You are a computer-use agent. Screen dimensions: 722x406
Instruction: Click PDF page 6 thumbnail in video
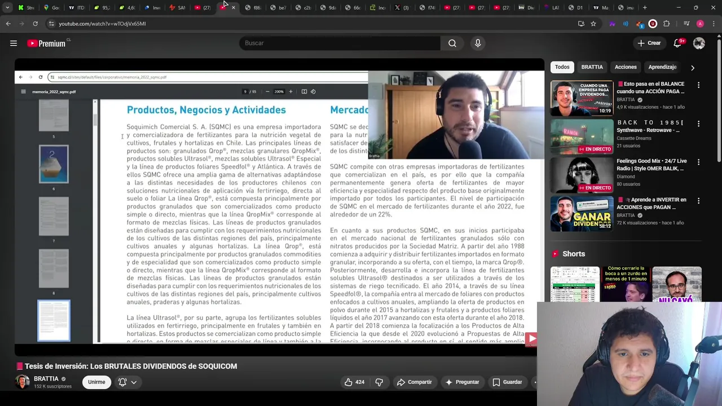click(54, 164)
